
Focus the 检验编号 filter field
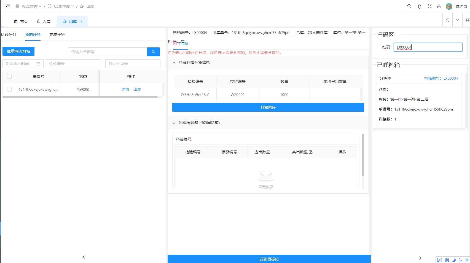pos(73,64)
